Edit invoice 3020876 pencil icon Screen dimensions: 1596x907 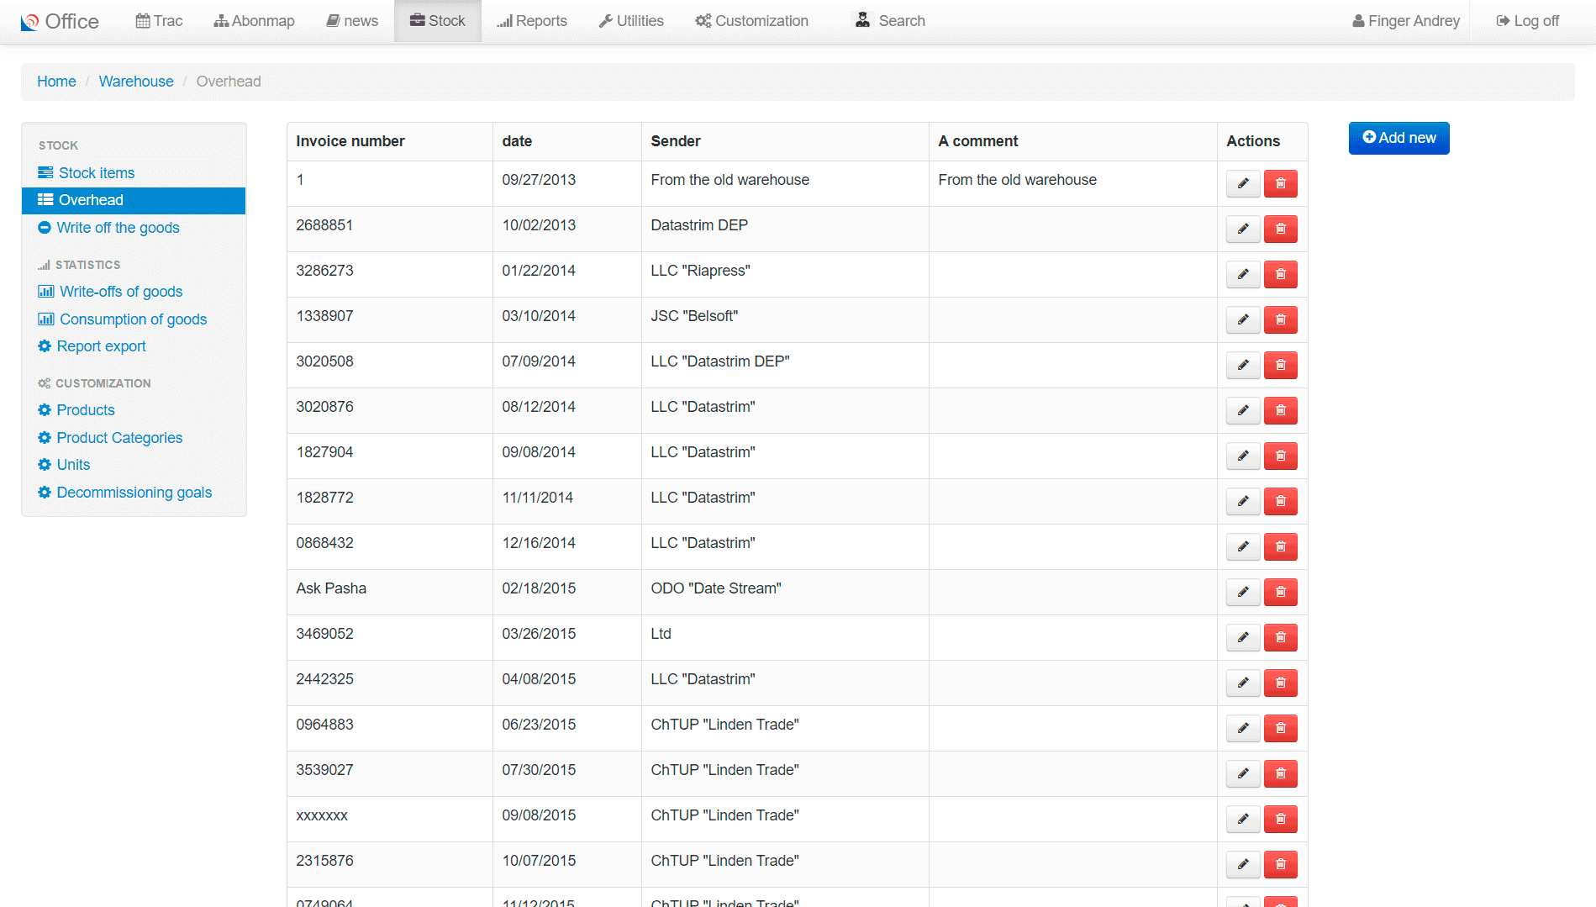tap(1243, 410)
